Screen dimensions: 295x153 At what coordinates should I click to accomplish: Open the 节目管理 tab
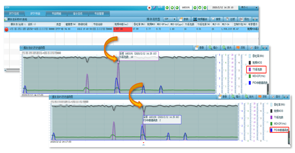[x=99, y=13]
